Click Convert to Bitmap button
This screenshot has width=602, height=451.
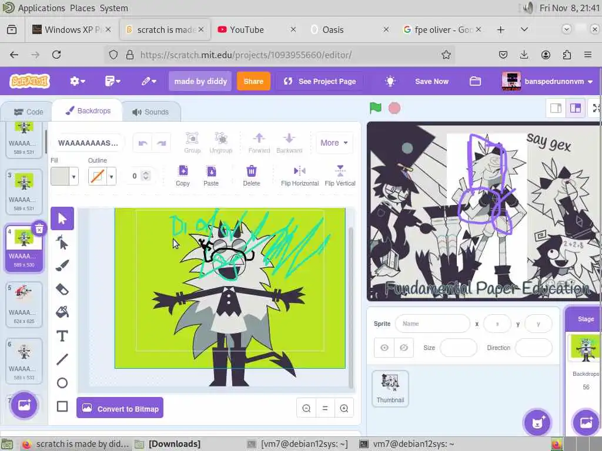pyautogui.click(x=120, y=409)
